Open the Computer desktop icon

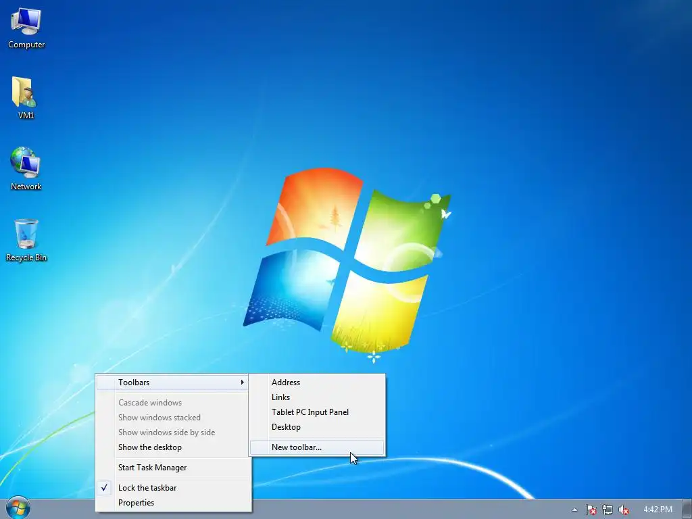point(26,28)
